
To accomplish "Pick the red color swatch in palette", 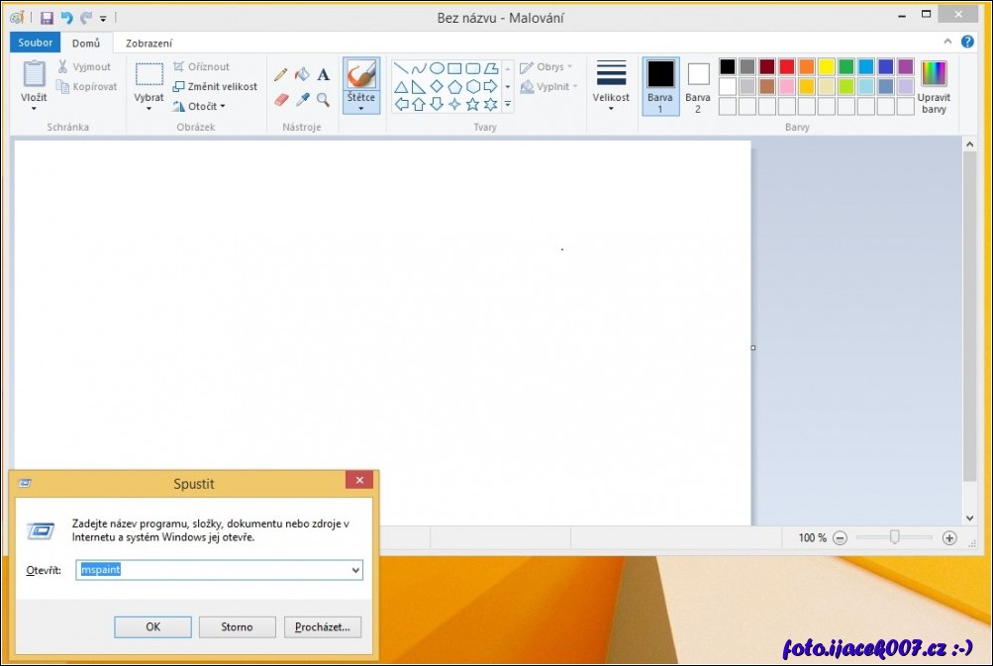I will 787,66.
